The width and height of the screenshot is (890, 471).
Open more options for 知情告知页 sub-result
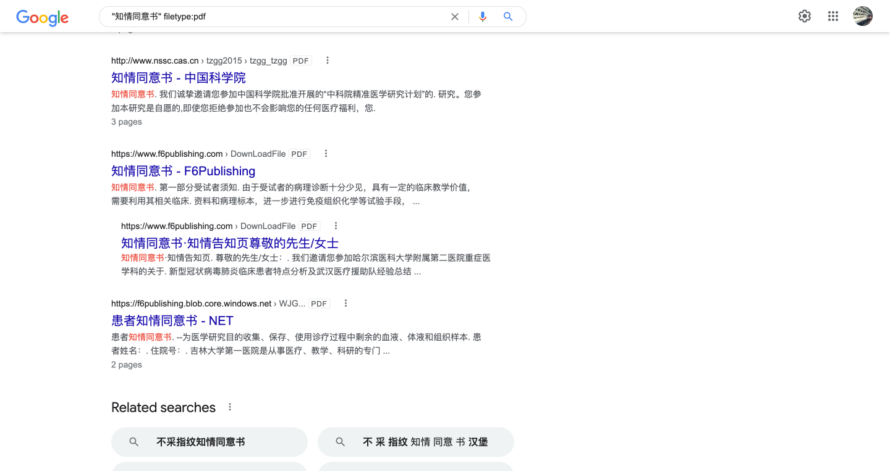336,226
